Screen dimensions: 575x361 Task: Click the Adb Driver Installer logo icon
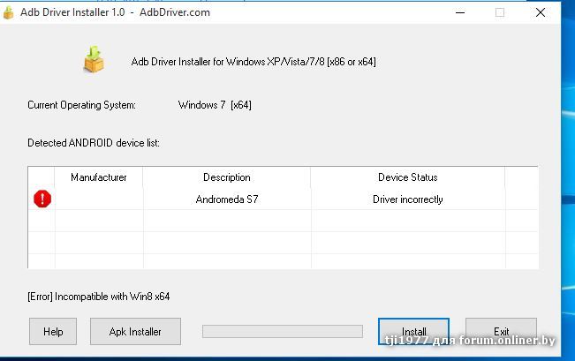click(x=94, y=60)
